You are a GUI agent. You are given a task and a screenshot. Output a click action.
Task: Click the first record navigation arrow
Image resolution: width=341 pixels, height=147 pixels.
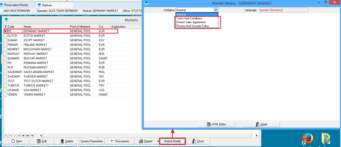[x=6, y=135]
